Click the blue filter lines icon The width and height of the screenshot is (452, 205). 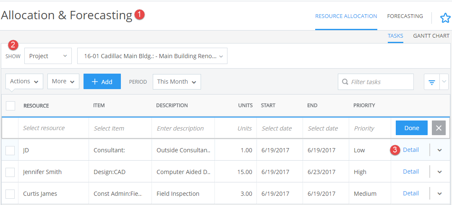[x=431, y=83]
